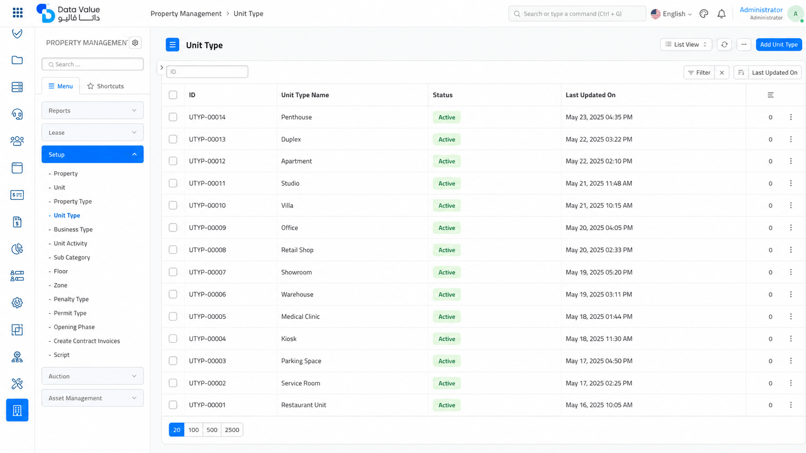Clear the applied filter with X
The image size is (806, 453).
[722, 73]
